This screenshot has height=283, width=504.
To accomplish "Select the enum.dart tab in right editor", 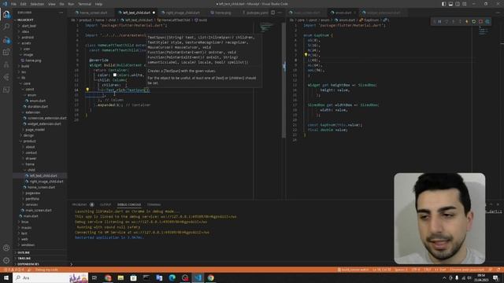I will pyautogui.click(x=343, y=13).
